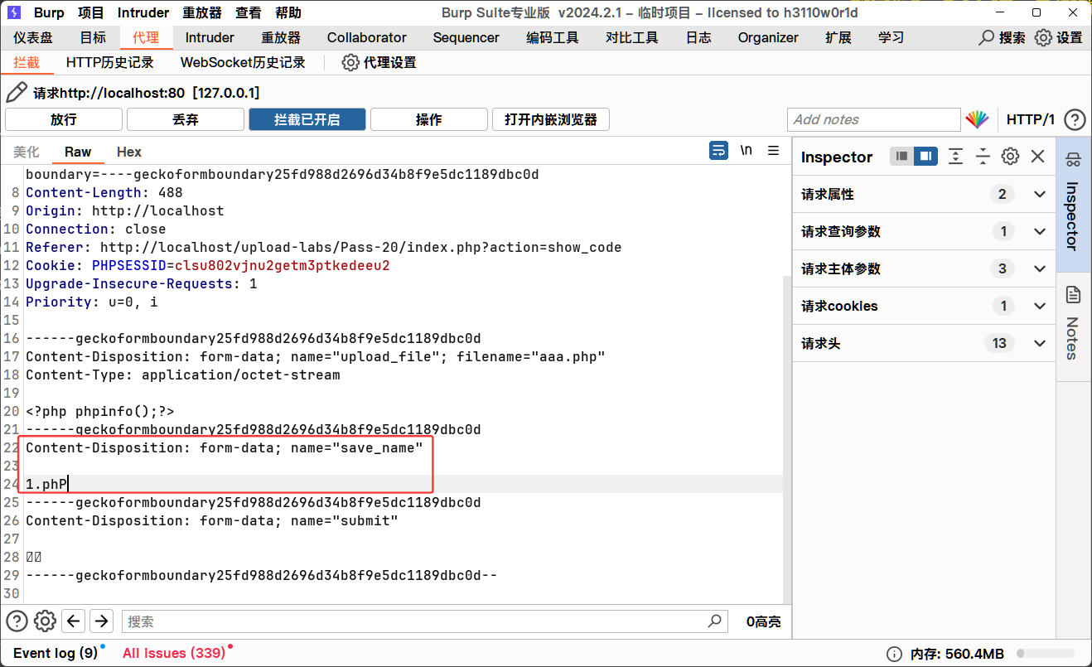Click 放行 forward button

click(x=63, y=119)
